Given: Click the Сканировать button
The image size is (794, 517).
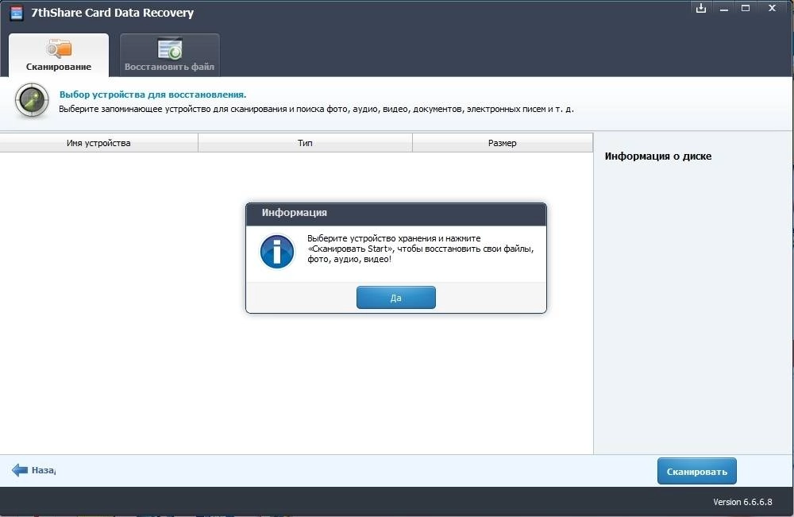Looking at the screenshot, I should coord(697,472).
